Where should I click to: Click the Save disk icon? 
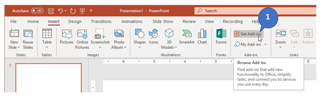[51, 11]
